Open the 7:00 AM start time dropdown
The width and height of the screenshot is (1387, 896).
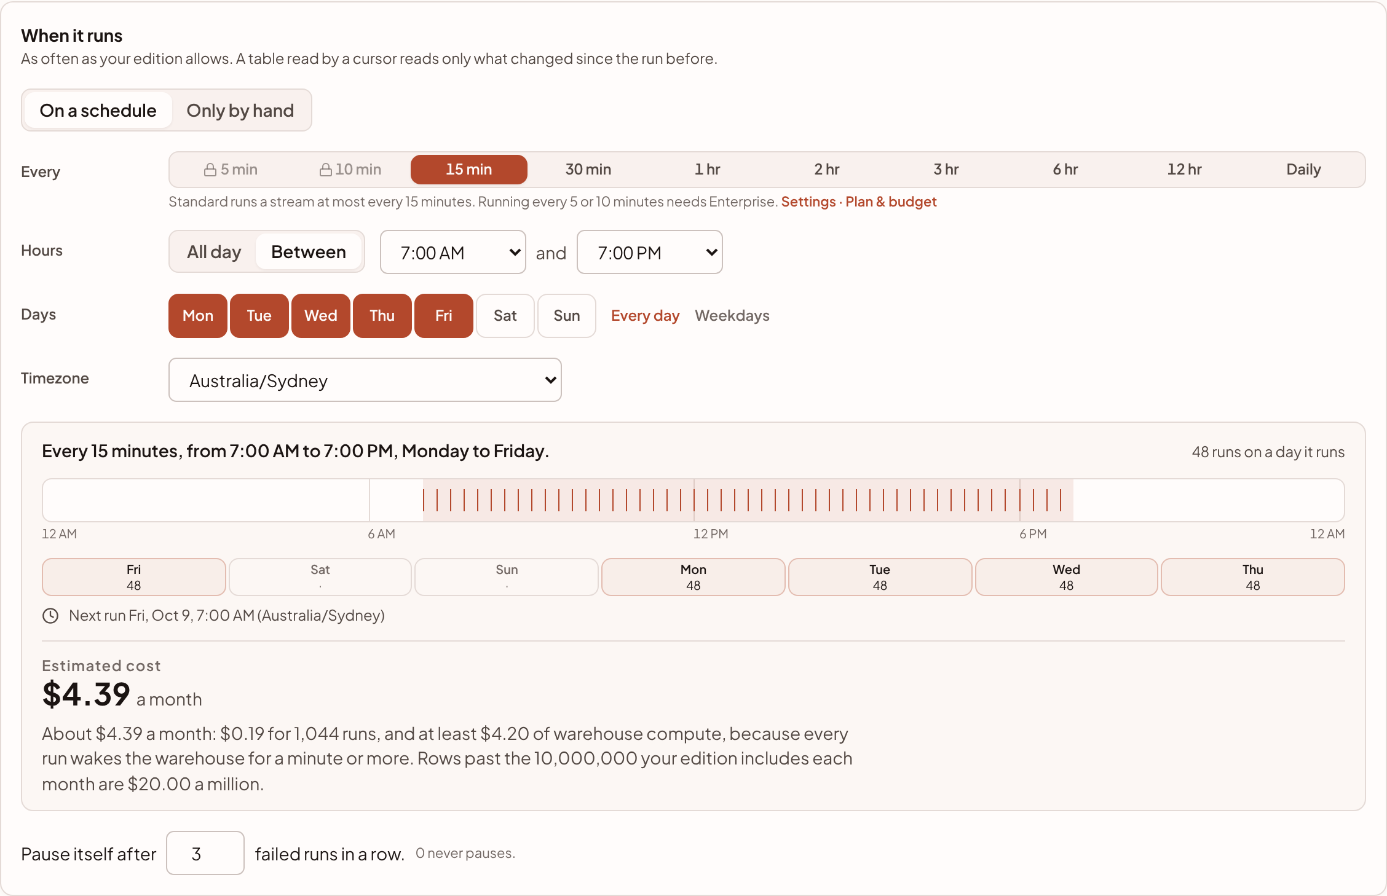click(453, 252)
